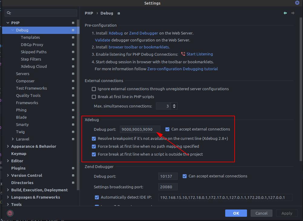Screen dimensions: 303x221
Task: Click the Xdebug Debug port field
Action: (140, 129)
